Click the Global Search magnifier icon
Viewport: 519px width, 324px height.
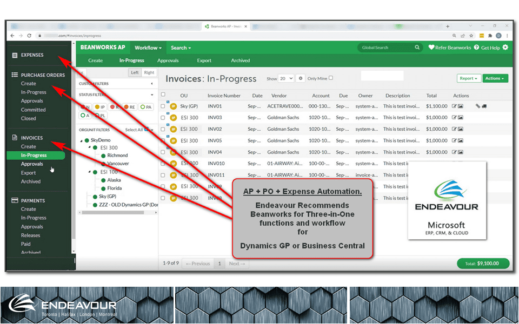click(417, 48)
